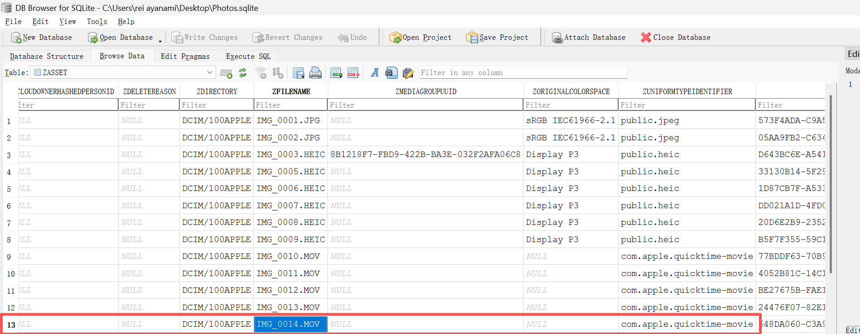The height and width of the screenshot is (334, 860).
Task: Refresh the table data with green arrows
Action: click(243, 73)
